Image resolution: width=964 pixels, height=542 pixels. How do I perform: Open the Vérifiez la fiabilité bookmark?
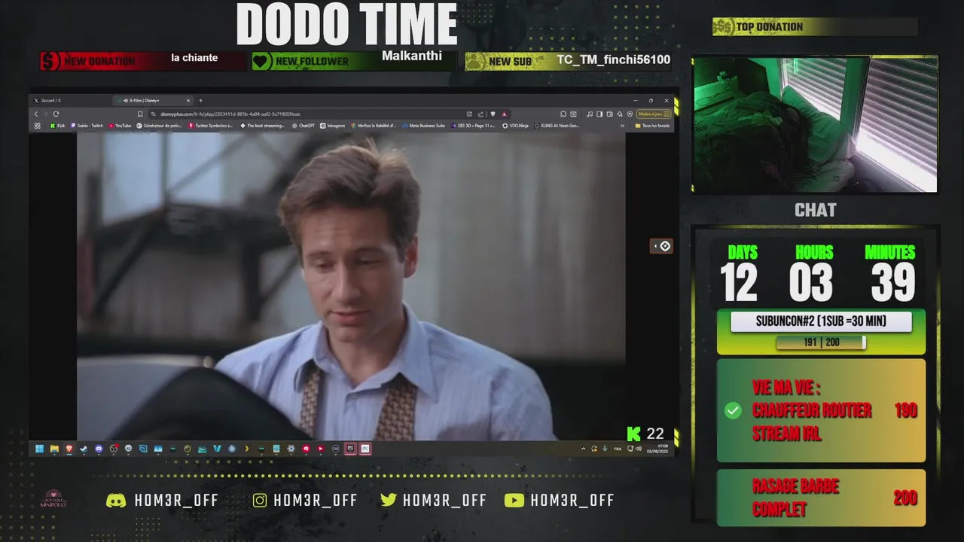374,126
